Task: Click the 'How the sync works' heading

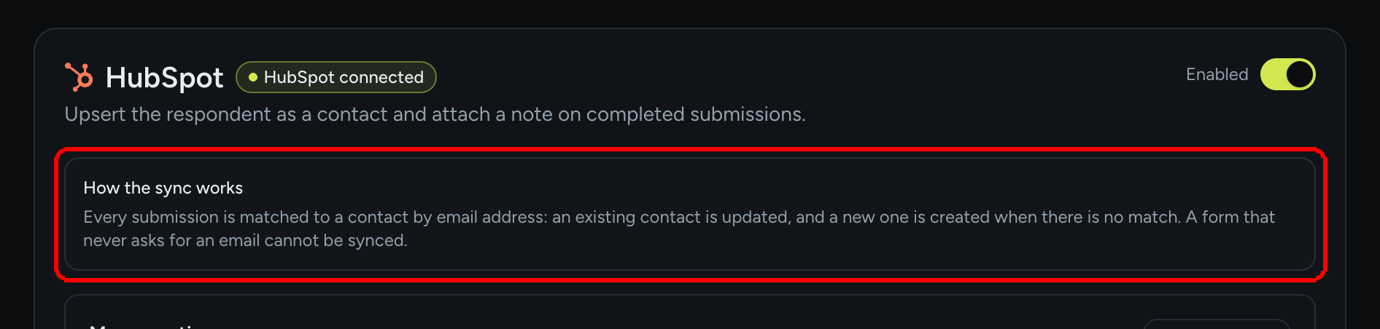Action: (x=163, y=188)
